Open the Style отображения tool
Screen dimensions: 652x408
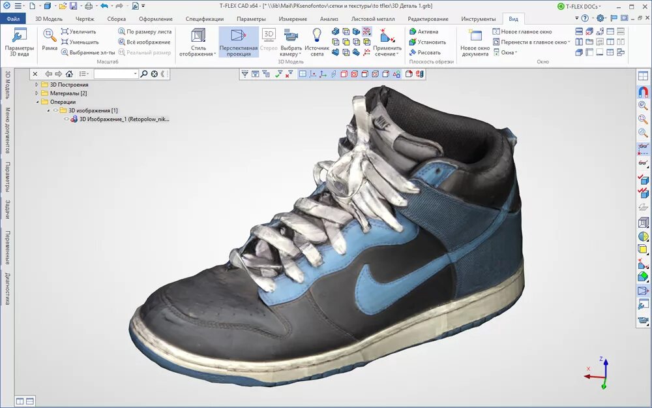click(199, 41)
